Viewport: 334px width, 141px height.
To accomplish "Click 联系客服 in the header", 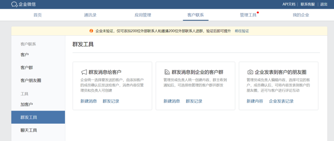I will click(x=308, y=4).
